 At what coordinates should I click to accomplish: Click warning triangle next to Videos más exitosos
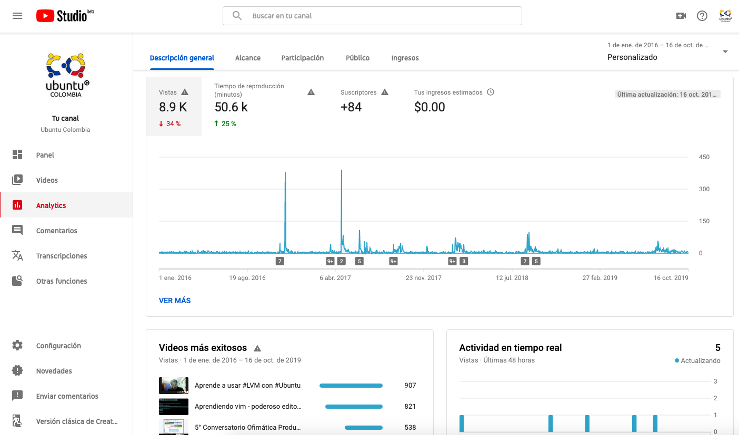click(x=257, y=348)
